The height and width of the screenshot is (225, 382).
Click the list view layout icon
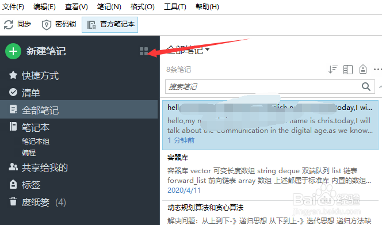348,70
